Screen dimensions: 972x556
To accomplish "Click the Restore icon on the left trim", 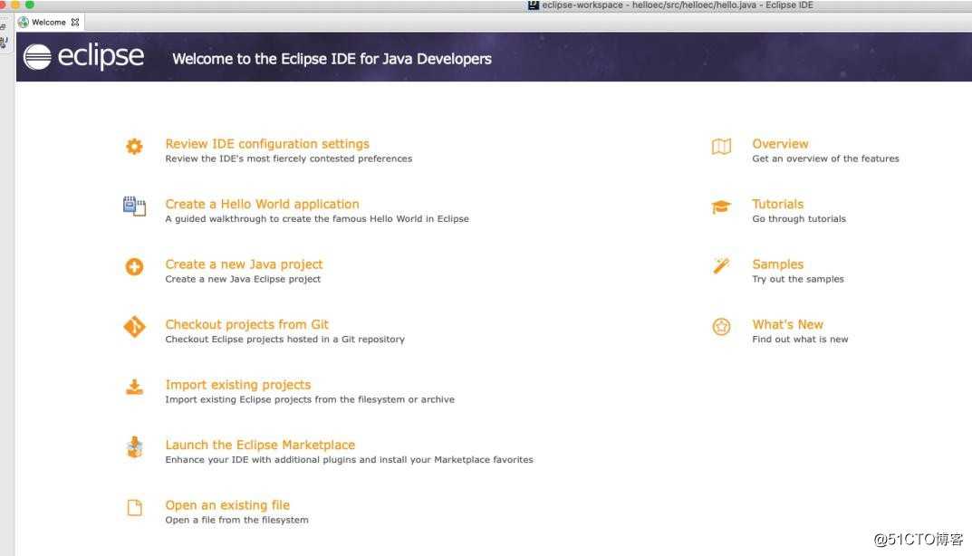I will 3,26.
